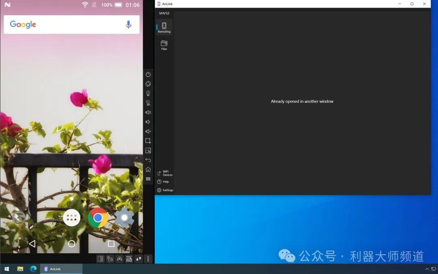The image size is (438, 274).
Task: Open Help in AnLink sidebar
Action: point(163,182)
